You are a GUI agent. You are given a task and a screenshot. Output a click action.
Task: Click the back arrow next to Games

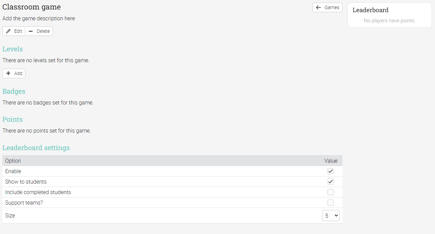pos(318,7)
